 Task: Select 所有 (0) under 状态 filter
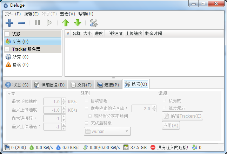pyautogui.click(x=33, y=41)
